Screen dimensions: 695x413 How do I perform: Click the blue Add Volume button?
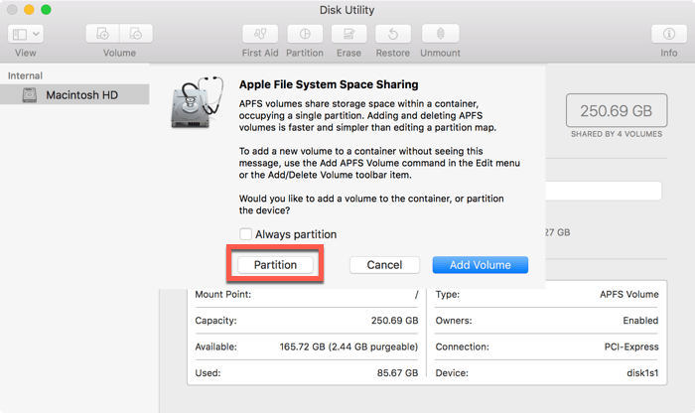[x=480, y=265]
